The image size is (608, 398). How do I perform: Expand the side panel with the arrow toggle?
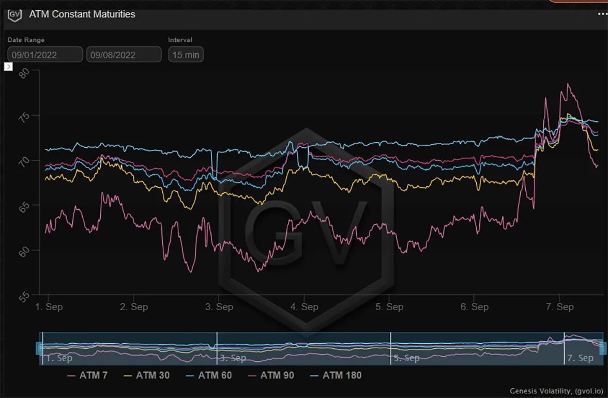pyautogui.click(x=8, y=67)
